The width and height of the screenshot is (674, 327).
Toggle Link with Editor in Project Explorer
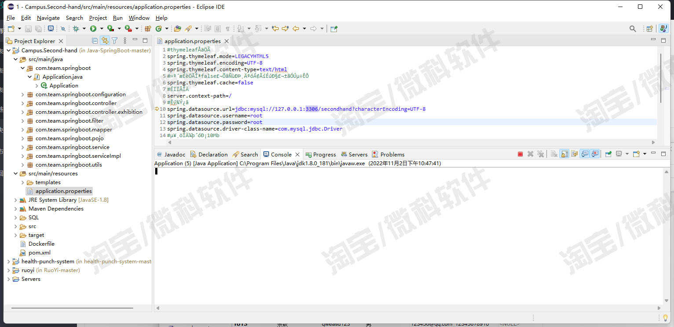(105, 40)
